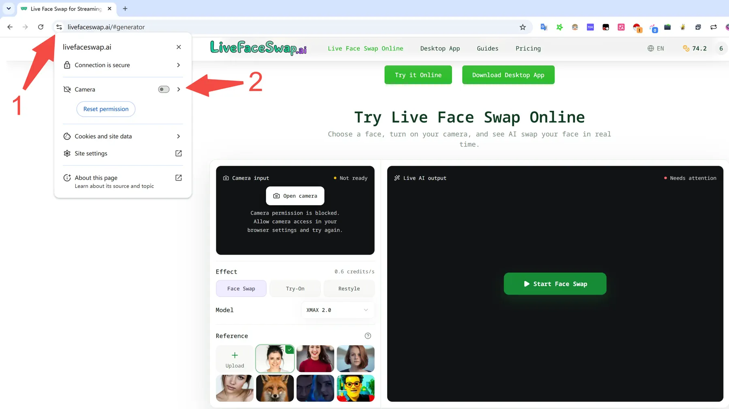Click the LiveFaceSwap.ai logo

point(258,48)
